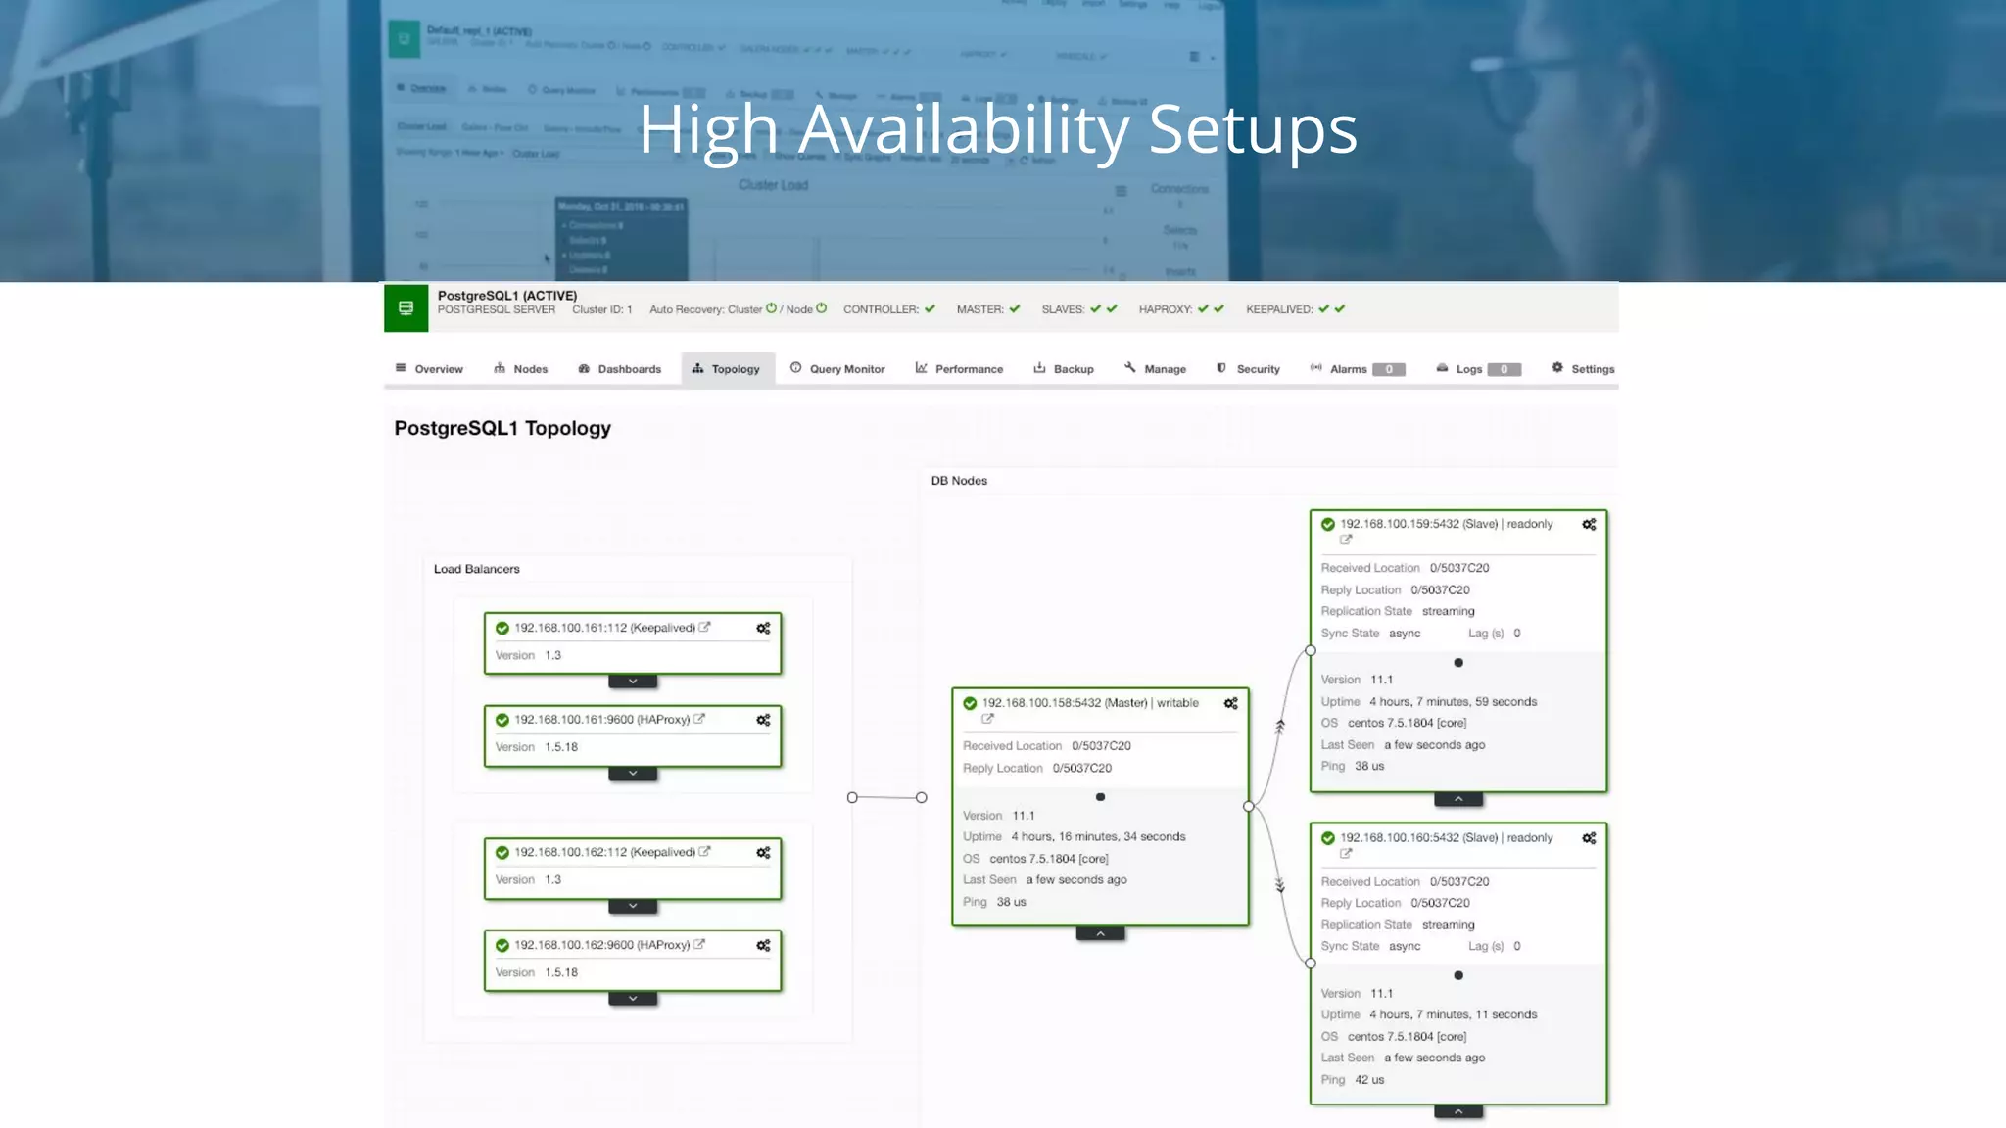Open gear menu for 192.168.100.161:112 Keepalived

763,629
